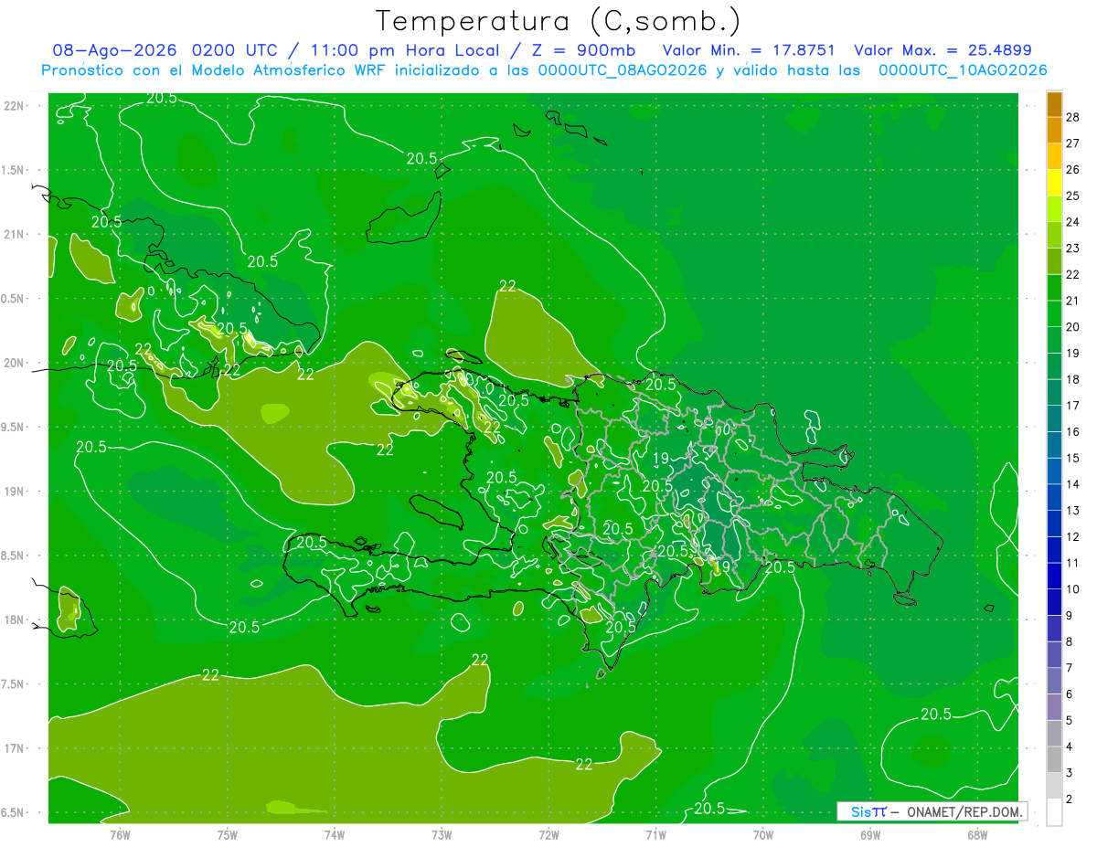The width and height of the screenshot is (1097, 847).
Task: Click 'Valor Min. = 17.8751' value
Action: click(x=749, y=50)
